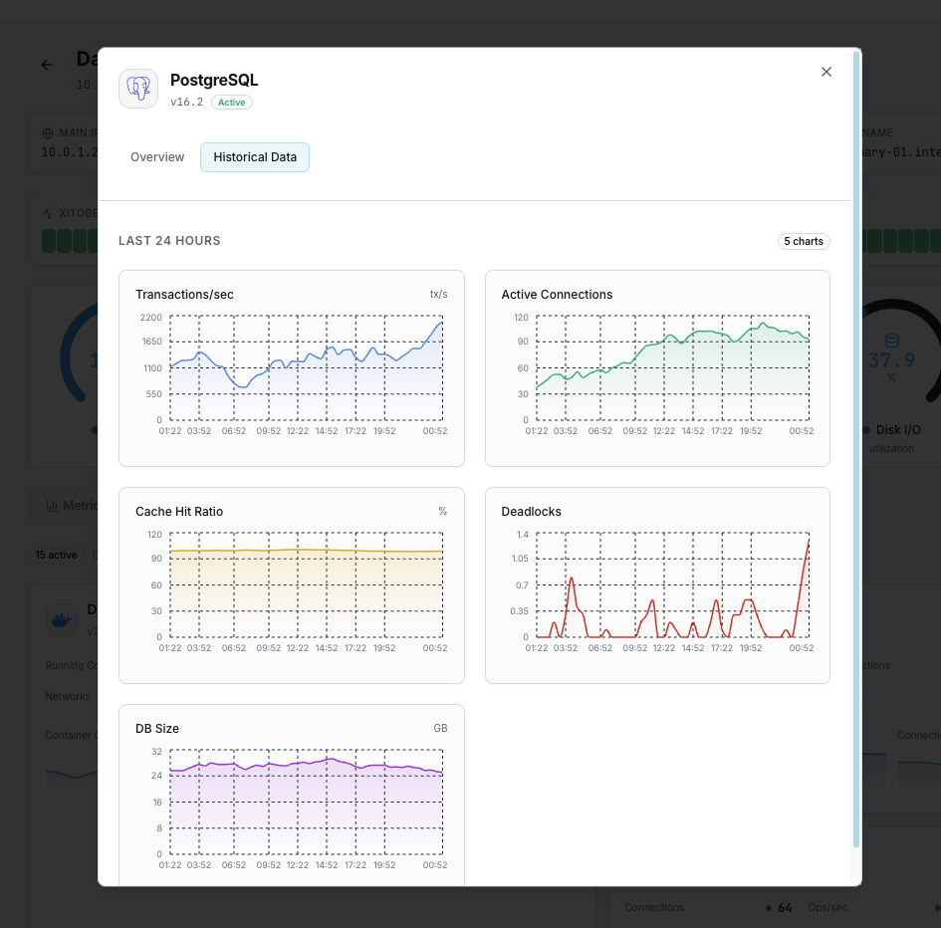Toggle the Cache Hit Ratio percent indicator
941x928 pixels.
pyautogui.click(x=442, y=511)
